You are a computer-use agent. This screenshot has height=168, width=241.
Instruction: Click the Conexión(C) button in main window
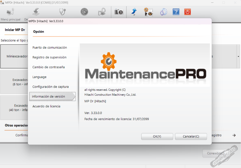click(x=216, y=153)
